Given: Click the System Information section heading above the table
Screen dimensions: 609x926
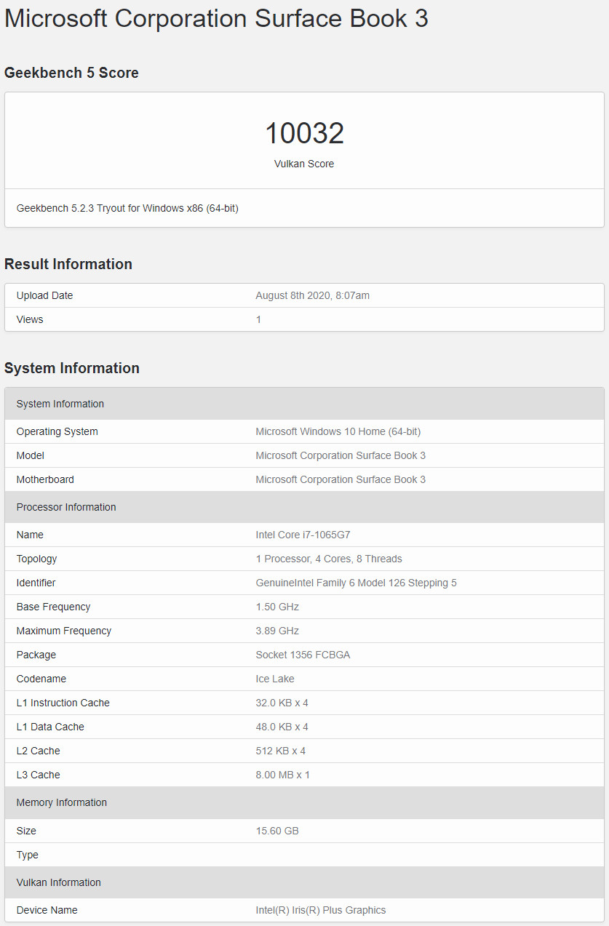Looking at the screenshot, I should (72, 368).
